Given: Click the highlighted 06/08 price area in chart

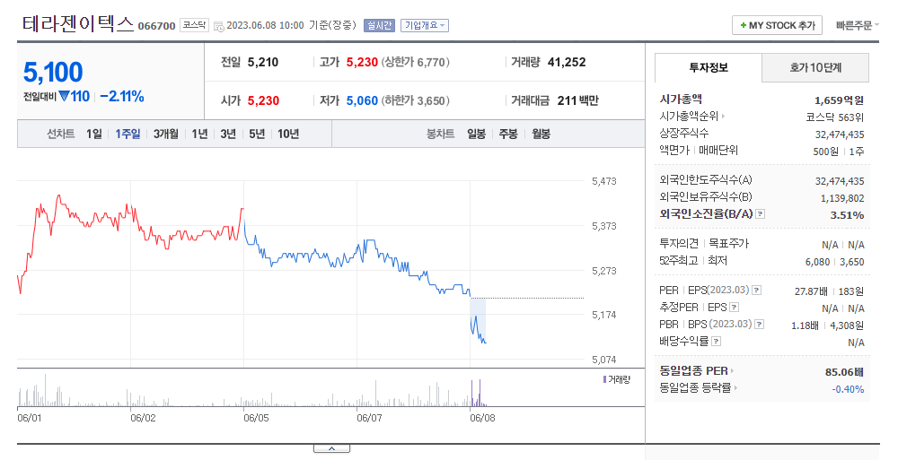Looking at the screenshot, I should (478, 320).
